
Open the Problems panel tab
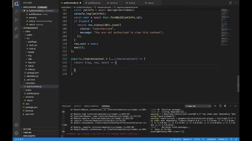coord(66,106)
